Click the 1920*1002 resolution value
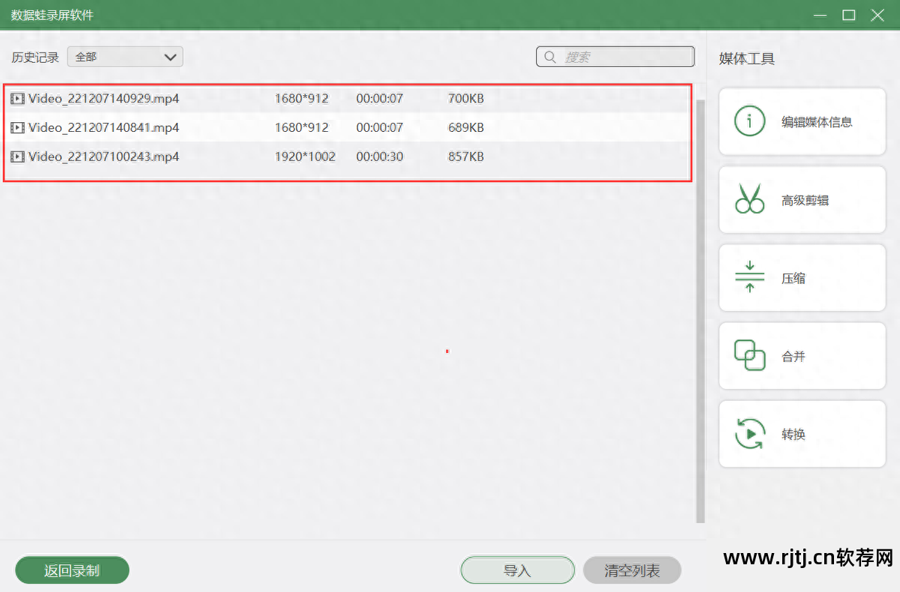The width and height of the screenshot is (900, 592). tap(305, 157)
